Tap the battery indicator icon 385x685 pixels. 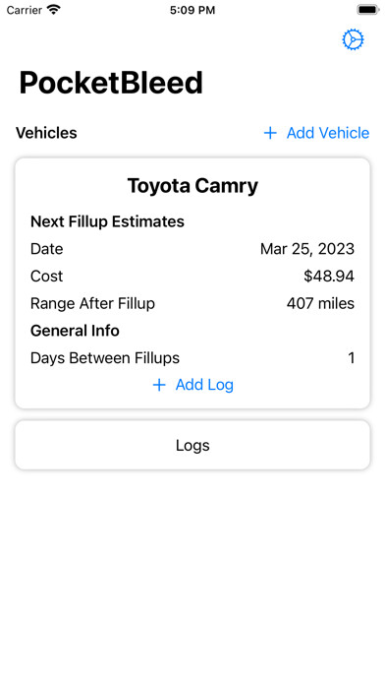pos(368,10)
